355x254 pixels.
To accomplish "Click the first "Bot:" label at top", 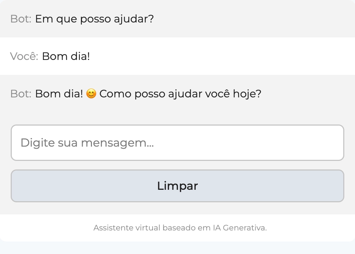I will (x=21, y=19).
